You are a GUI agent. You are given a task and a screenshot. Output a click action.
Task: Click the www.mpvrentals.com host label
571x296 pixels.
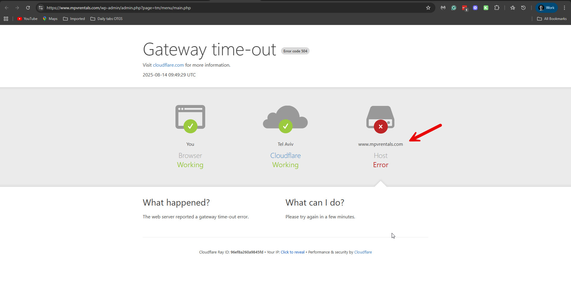(380, 144)
